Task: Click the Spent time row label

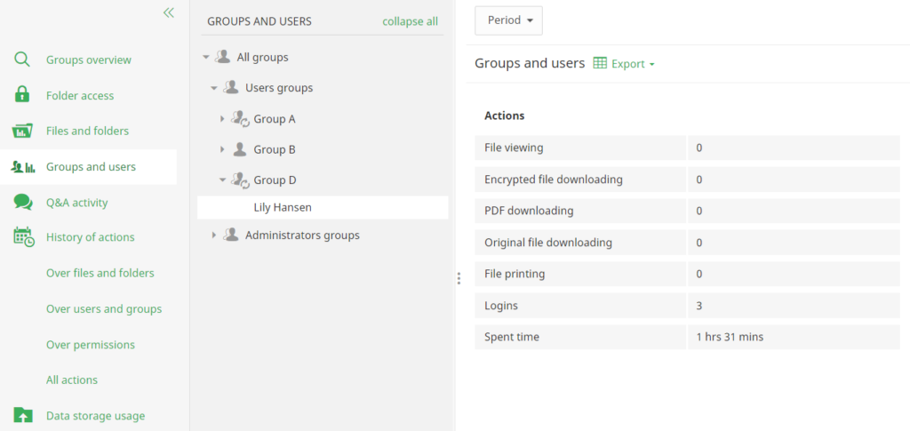Action: pyautogui.click(x=512, y=337)
